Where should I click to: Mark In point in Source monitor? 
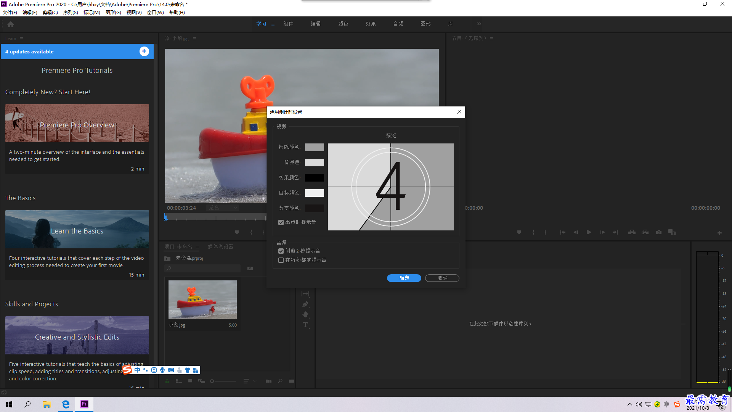(x=251, y=232)
